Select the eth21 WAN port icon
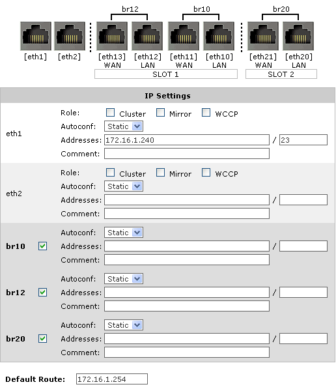 (x=263, y=36)
